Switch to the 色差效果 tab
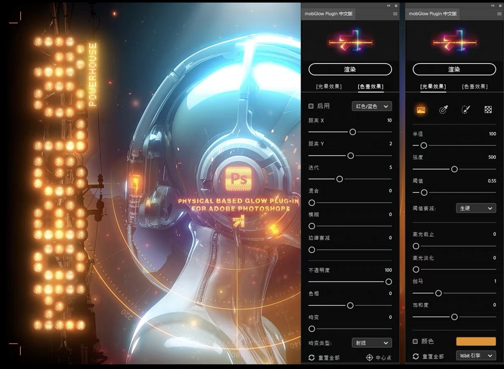 click(370, 86)
